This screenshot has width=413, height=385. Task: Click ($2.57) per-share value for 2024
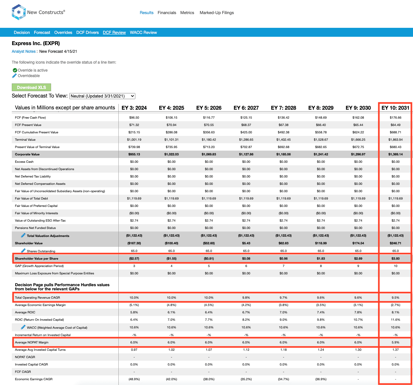pyautogui.click(x=134, y=259)
